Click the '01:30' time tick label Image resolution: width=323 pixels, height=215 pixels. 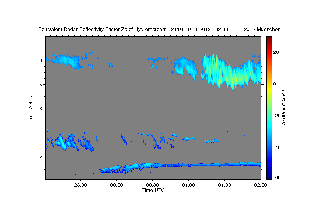point(224,185)
